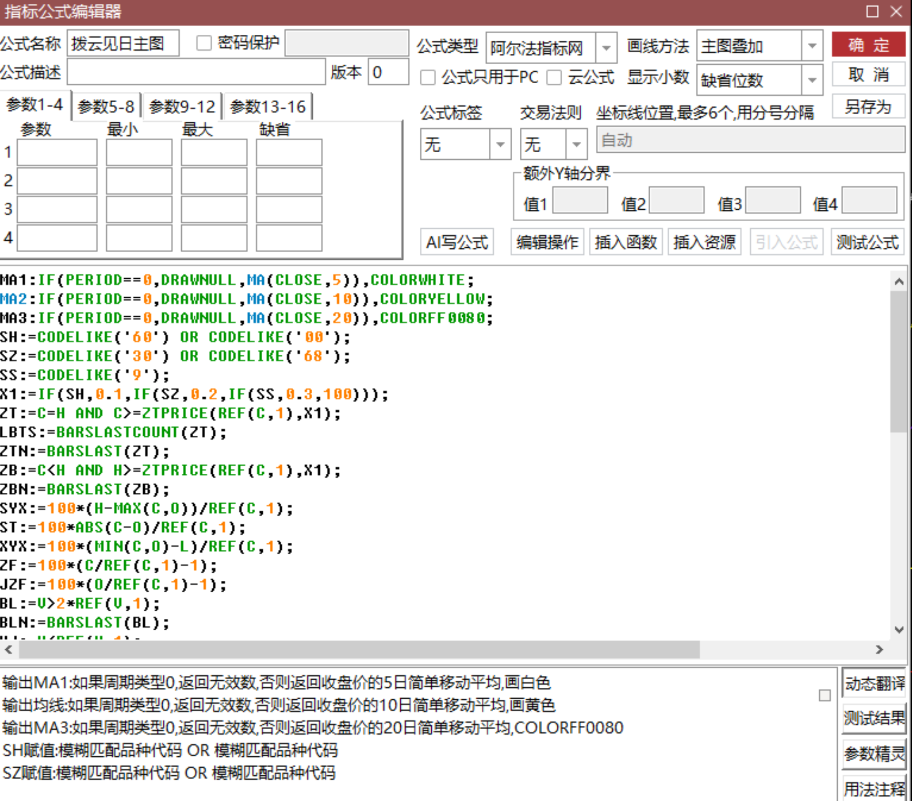Click parameter row 3 缺省 field
Image resolution: width=912 pixels, height=801 pixels.
pos(289,209)
